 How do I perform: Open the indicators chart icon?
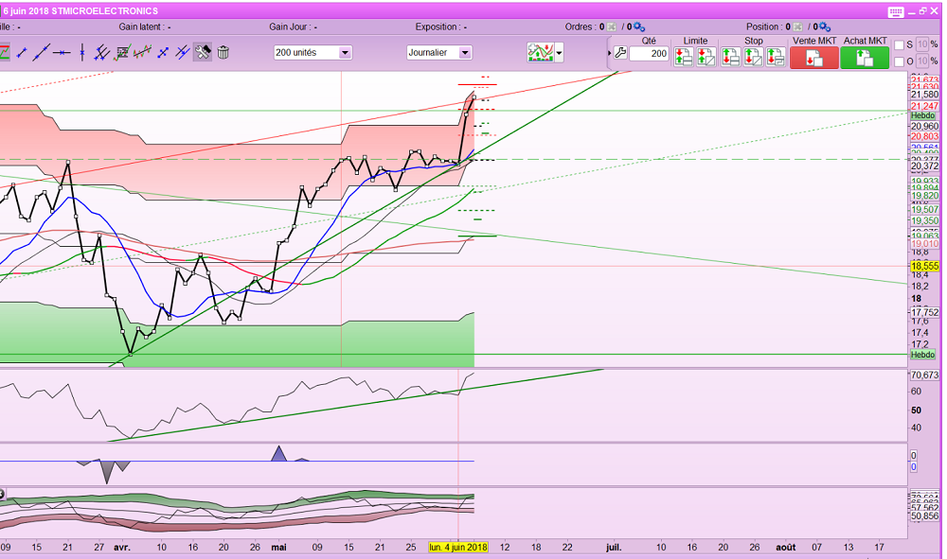(540, 52)
